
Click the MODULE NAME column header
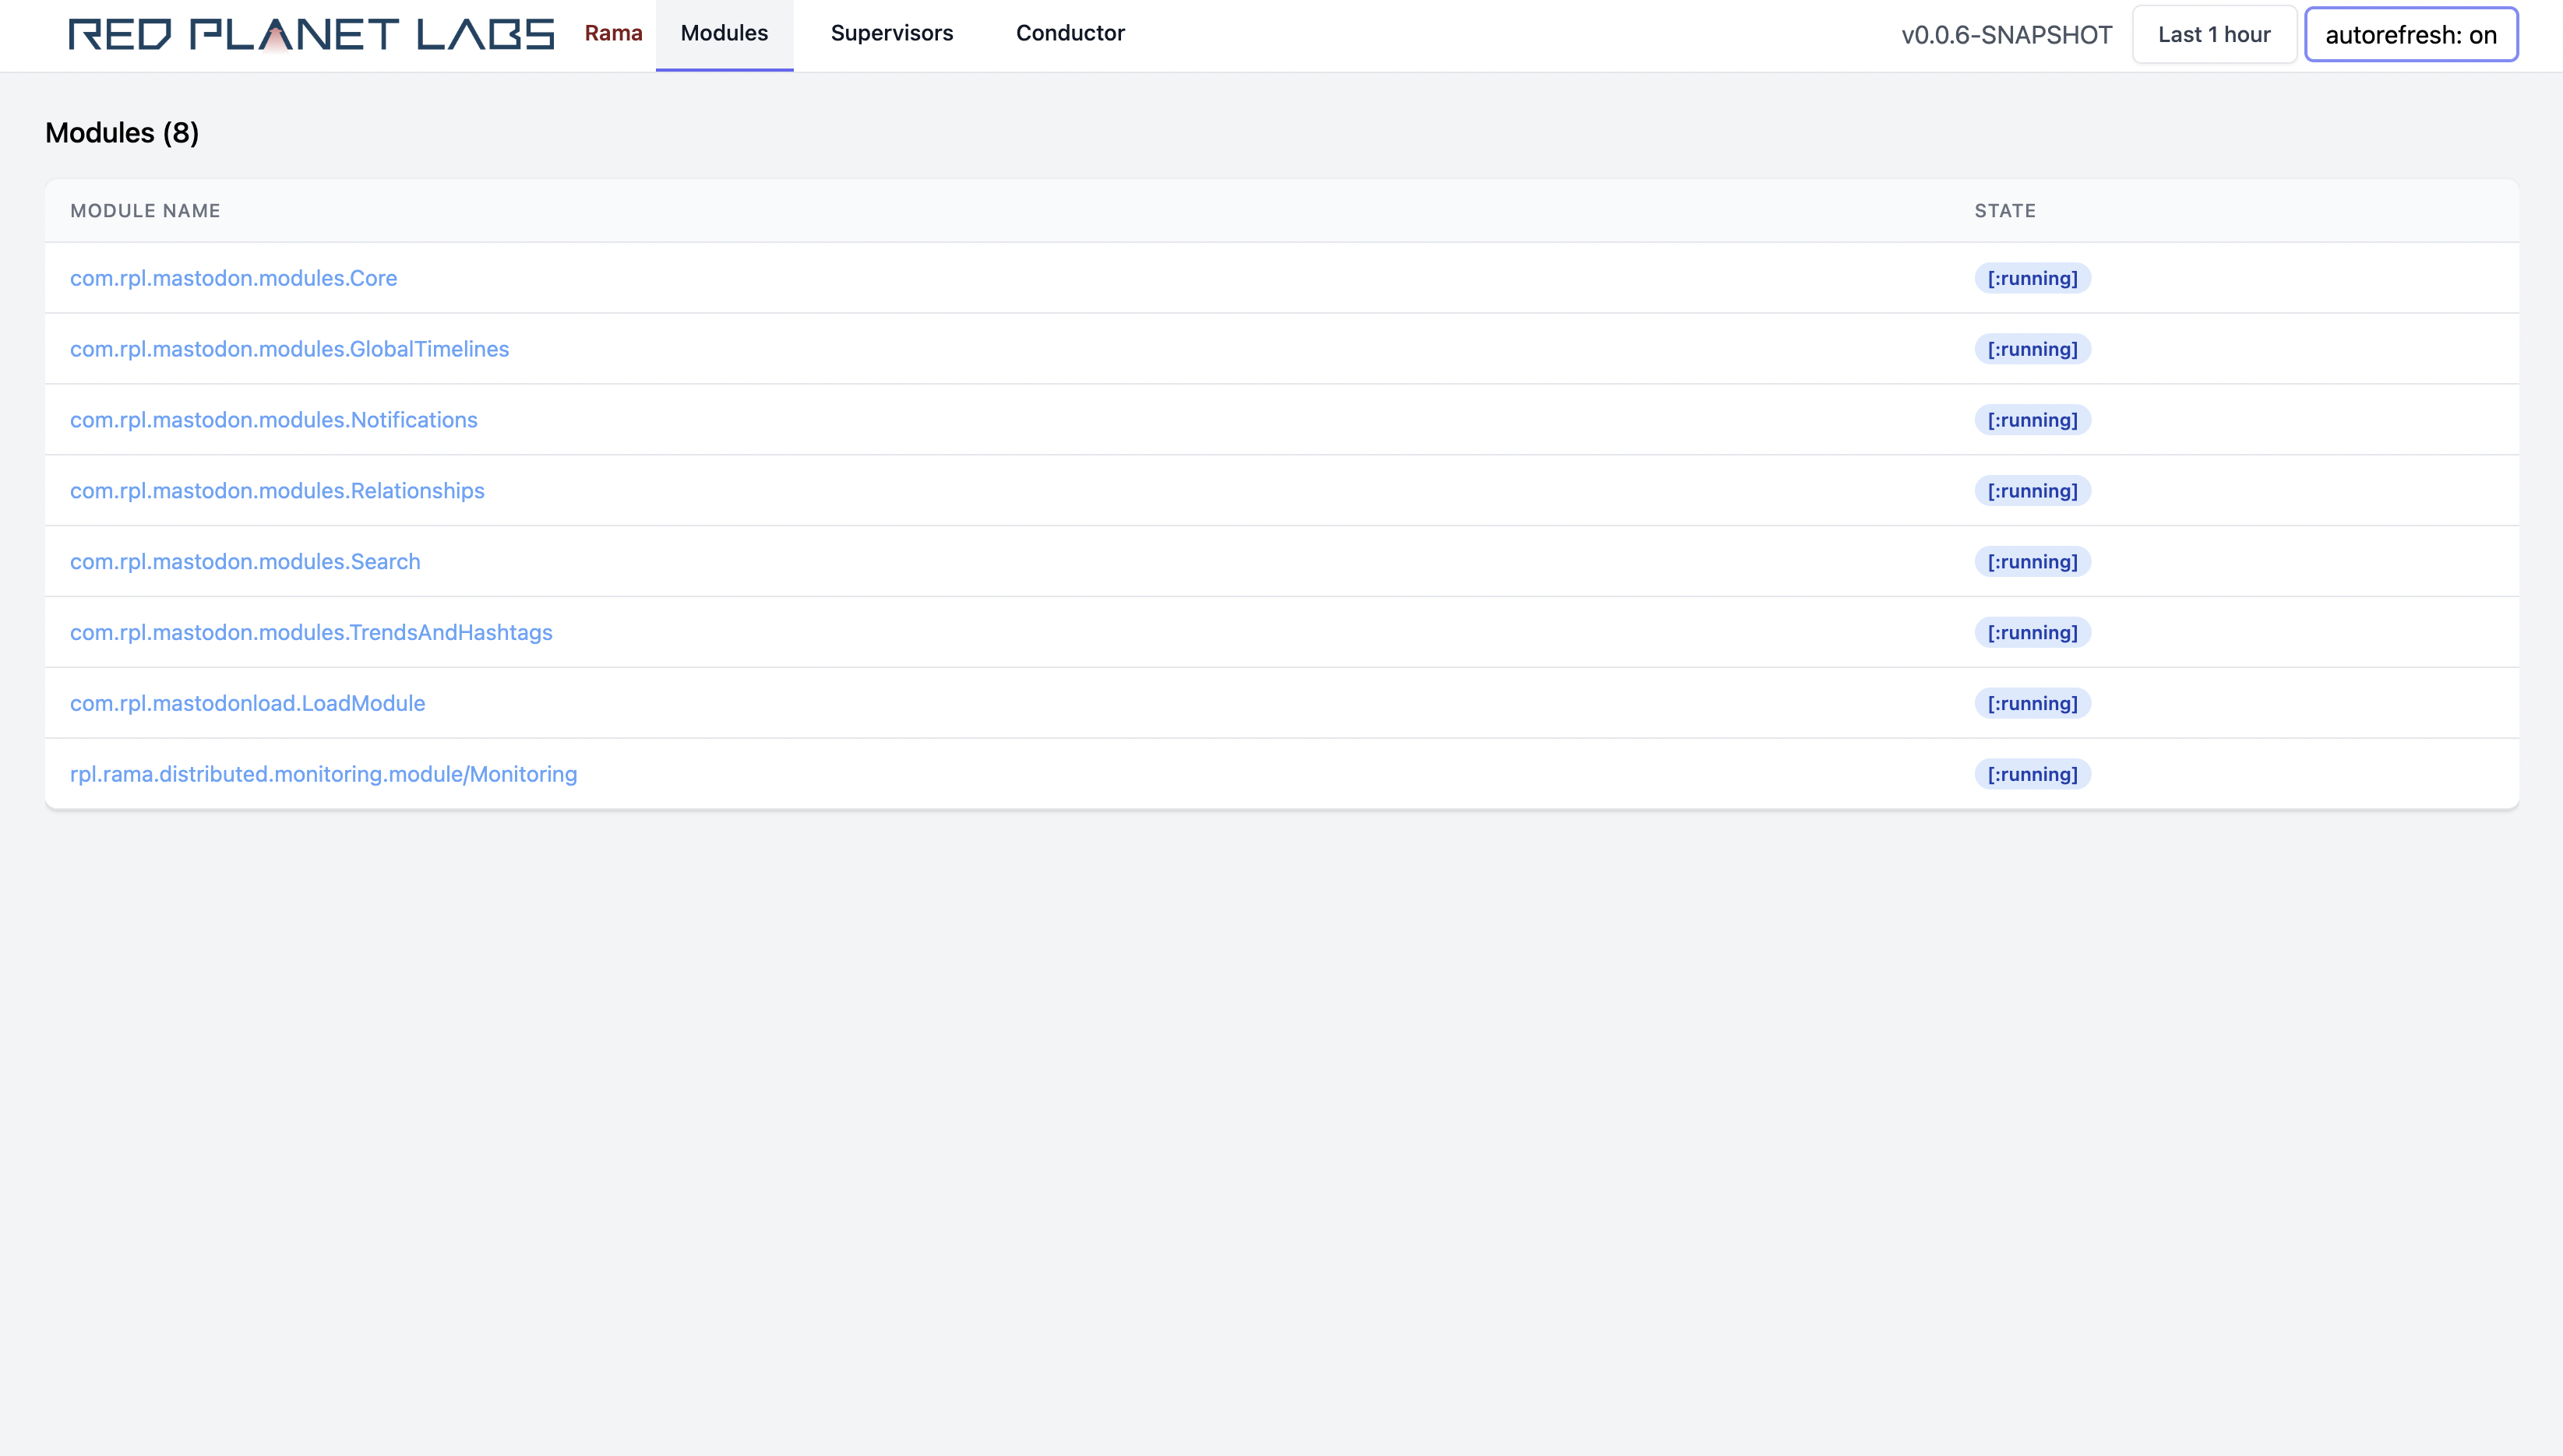[x=145, y=211]
